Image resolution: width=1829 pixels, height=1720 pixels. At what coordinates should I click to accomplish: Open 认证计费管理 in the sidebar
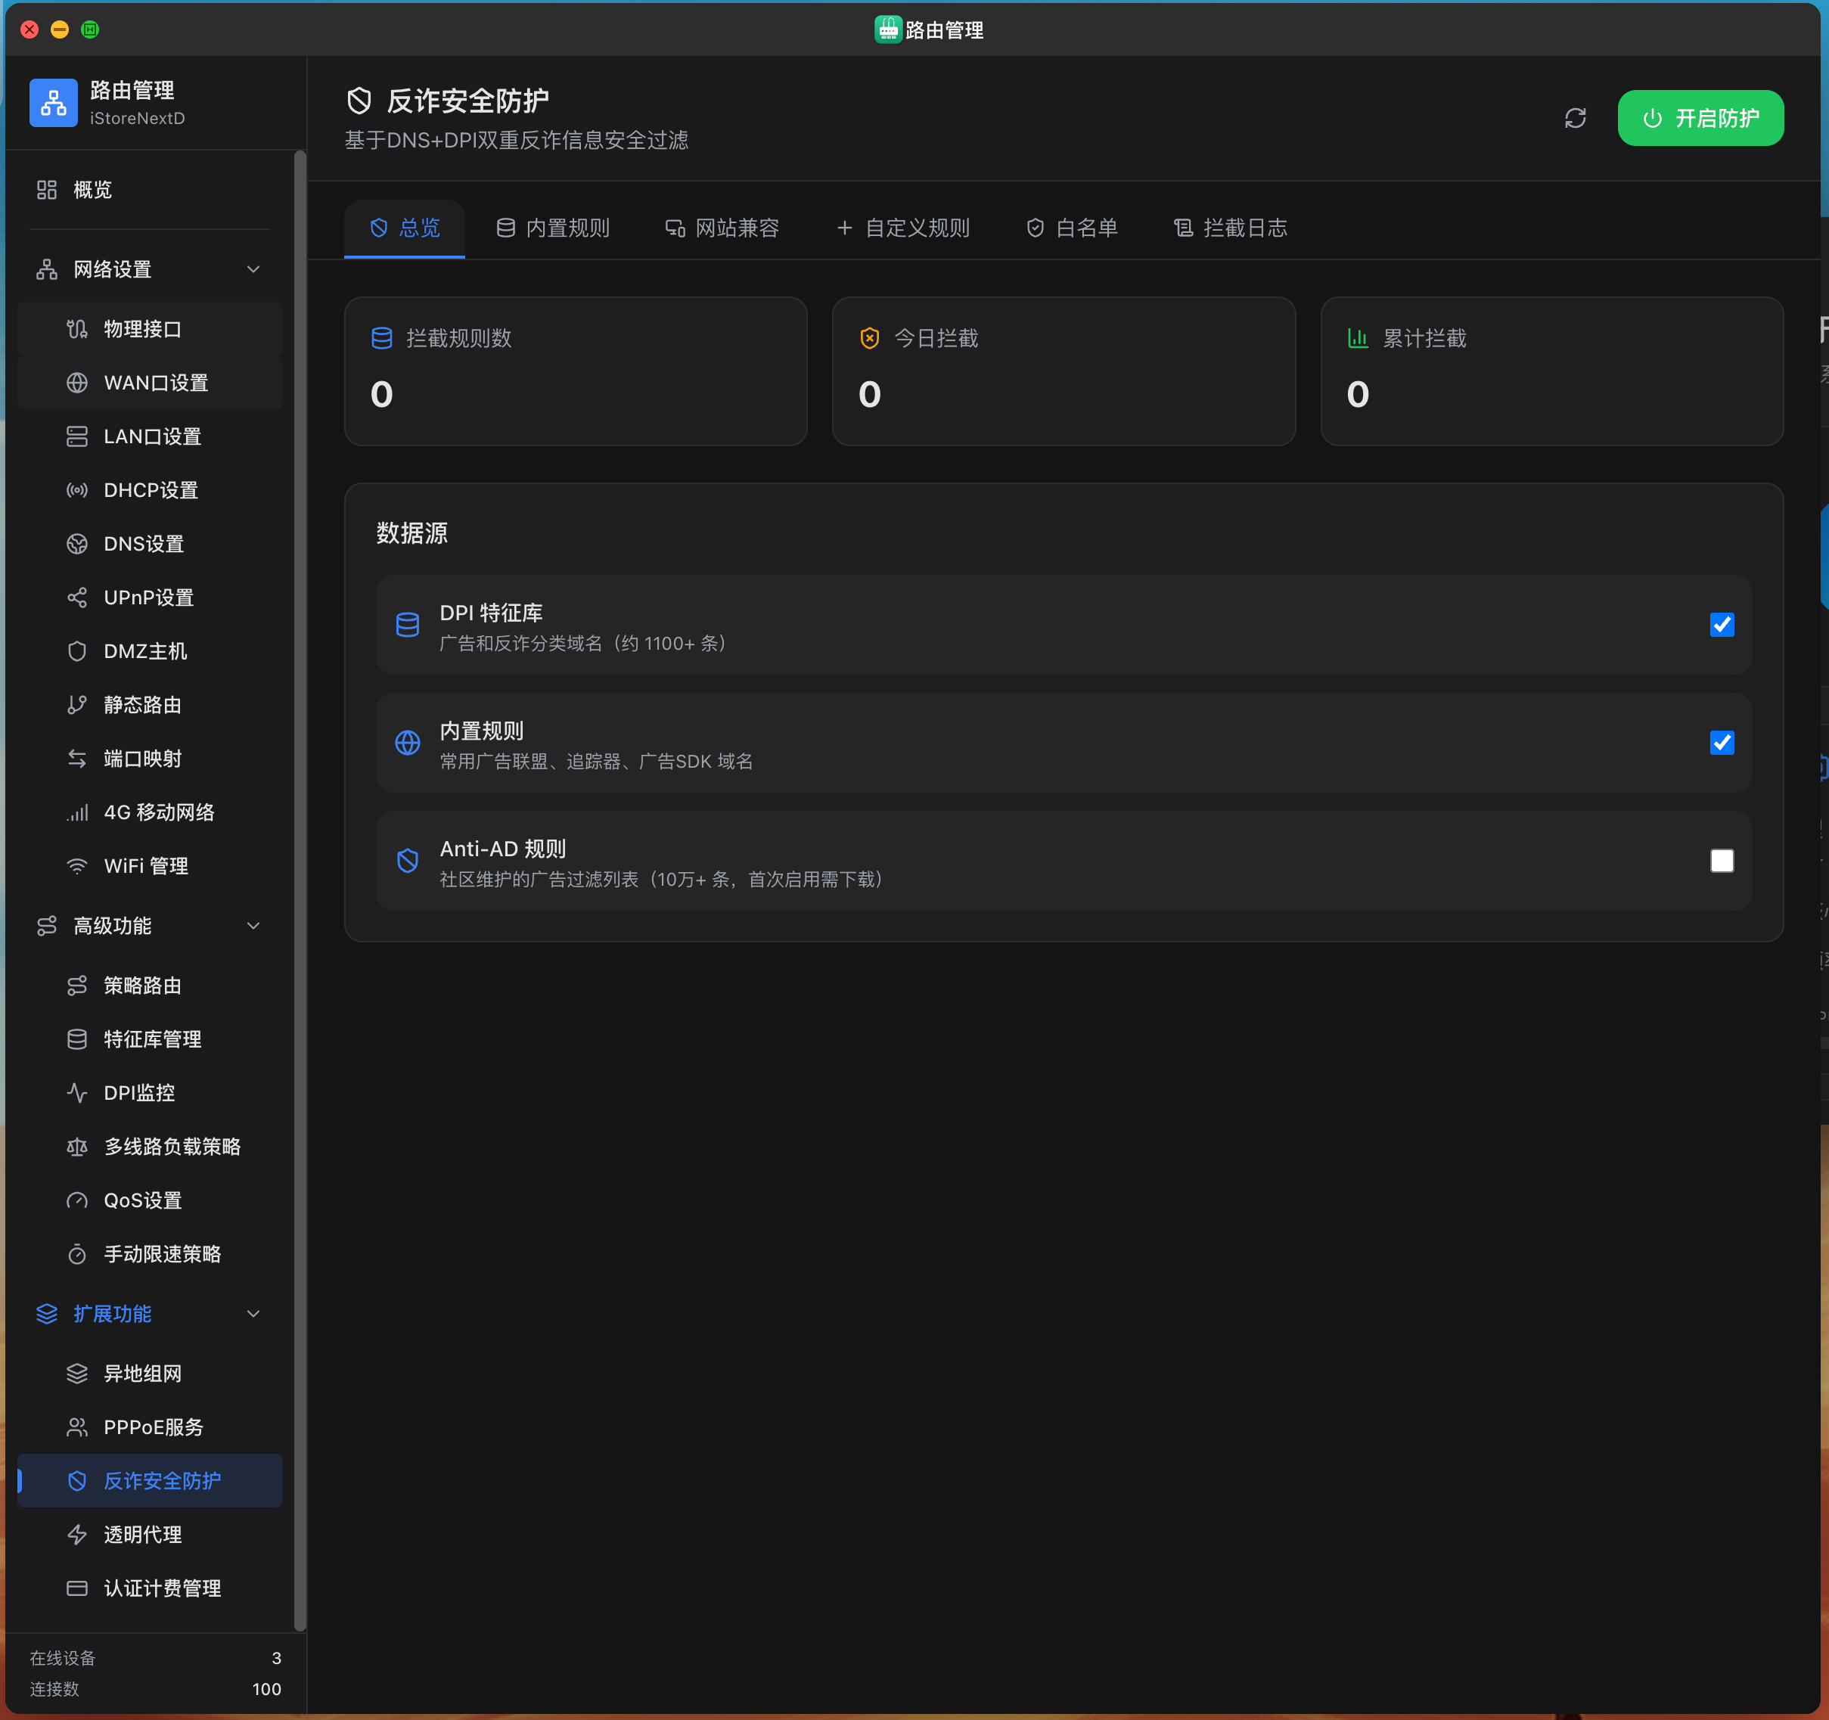pyautogui.click(x=162, y=1588)
